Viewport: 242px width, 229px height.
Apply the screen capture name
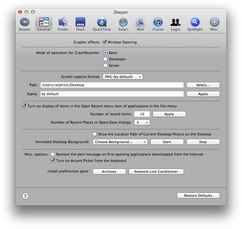[x=203, y=94]
